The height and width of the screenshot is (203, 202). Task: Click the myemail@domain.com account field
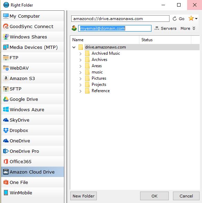coord(115,28)
